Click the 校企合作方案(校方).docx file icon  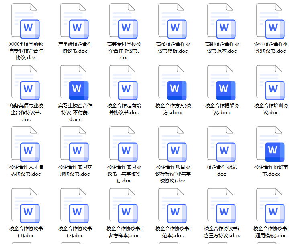click(x=172, y=82)
